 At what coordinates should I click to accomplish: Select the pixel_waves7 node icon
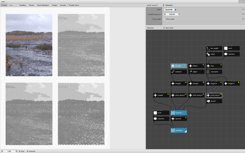pyautogui.click(x=208, y=95)
